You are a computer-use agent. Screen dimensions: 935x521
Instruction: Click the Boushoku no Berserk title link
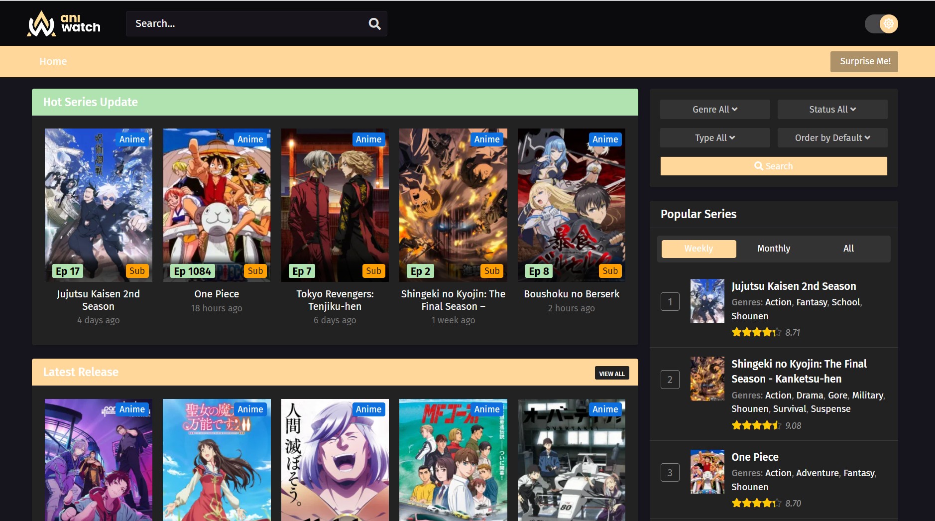[x=572, y=294]
